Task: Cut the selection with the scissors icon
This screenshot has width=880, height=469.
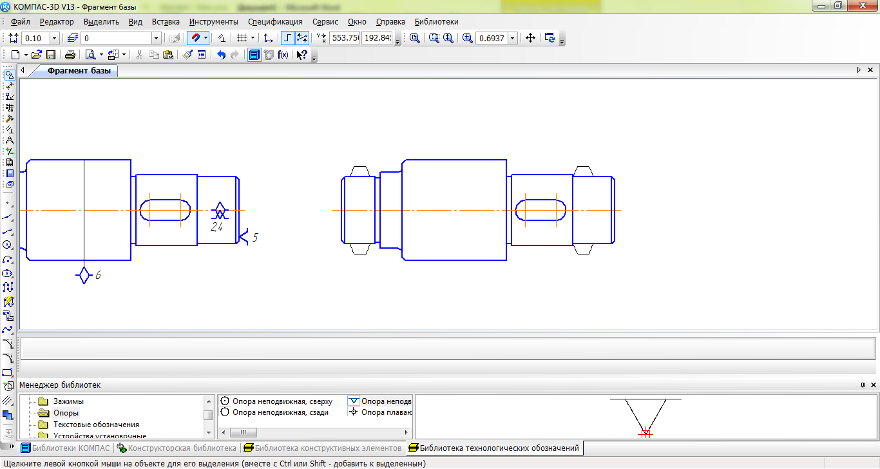Action: (x=139, y=55)
